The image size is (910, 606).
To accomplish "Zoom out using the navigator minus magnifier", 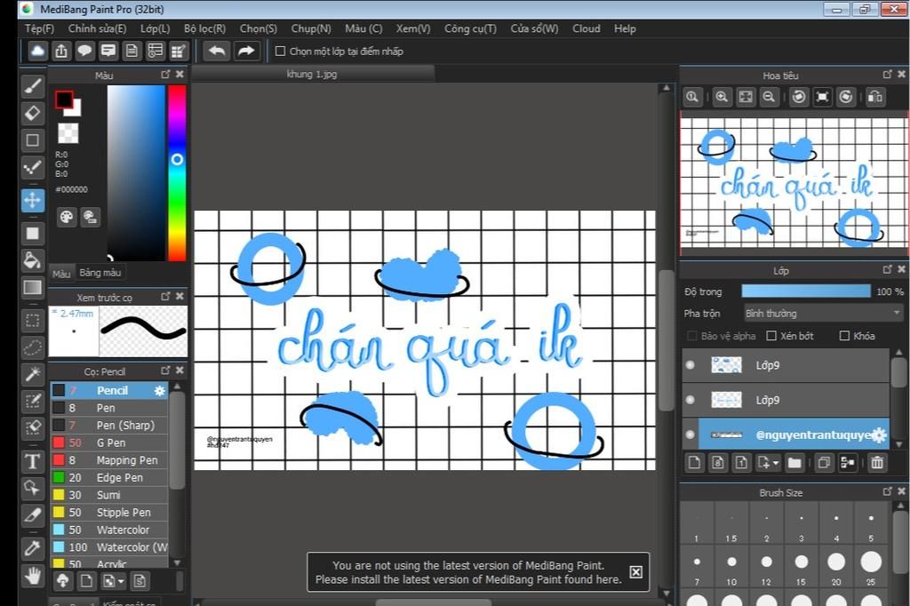I will click(769, 97).
